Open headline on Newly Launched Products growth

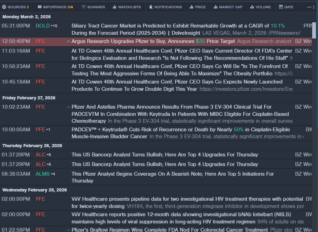coord(177,85)
